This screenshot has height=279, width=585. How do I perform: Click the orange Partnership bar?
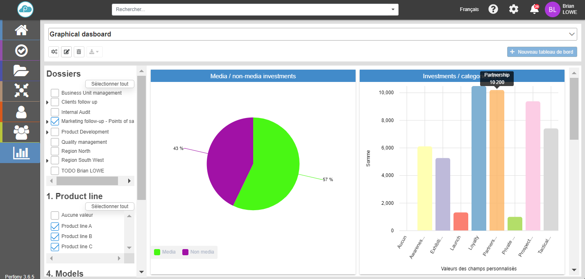coord(497,161)
